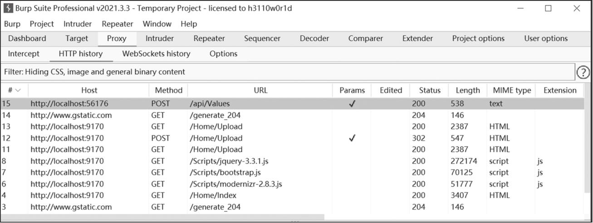Viewport: 593px width, 223px height.
Task: Open the Project menu
Action: tap(42, 24)
